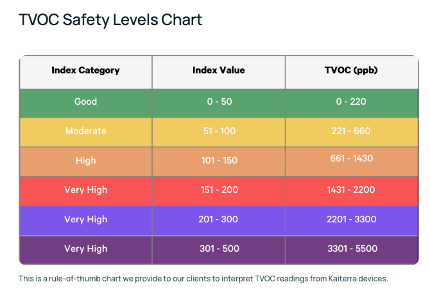430x291 pixels.
Task: Click the green Good category cell
Action: (x=85, y=103)
